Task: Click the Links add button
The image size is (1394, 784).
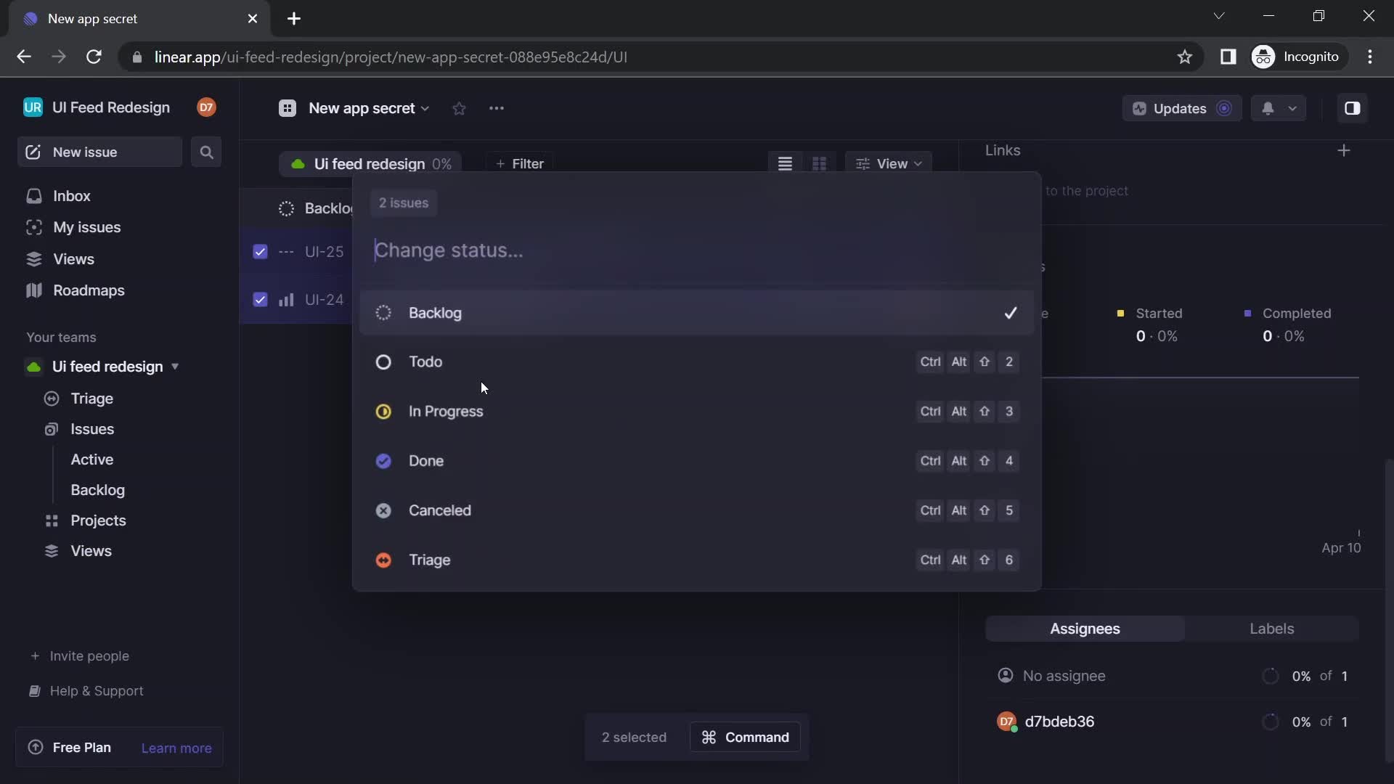Action: pos(1344,151)
